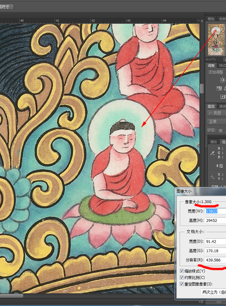226x306 pixels.
Task: Switch to the 属性 panel tab
Action: tap(213, 142)
